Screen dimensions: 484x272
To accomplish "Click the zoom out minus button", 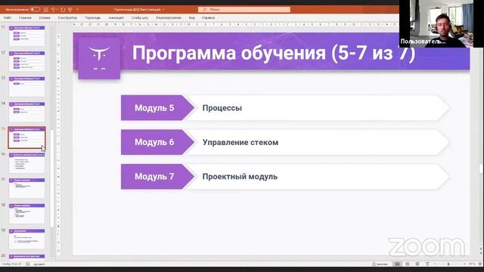I will [x=435, y=264].
